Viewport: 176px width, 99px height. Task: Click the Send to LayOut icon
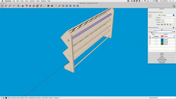click(74, 6)
